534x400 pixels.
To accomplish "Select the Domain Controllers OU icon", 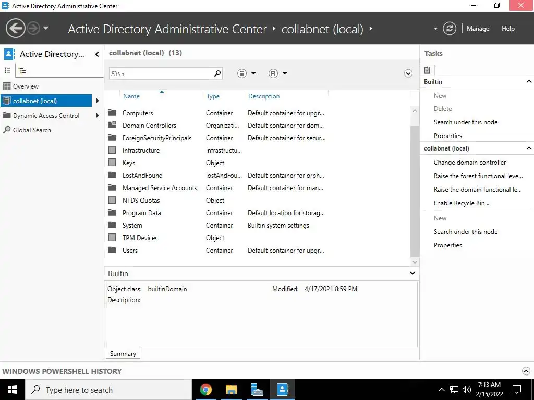I will [112, 125].
